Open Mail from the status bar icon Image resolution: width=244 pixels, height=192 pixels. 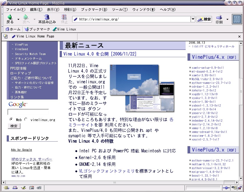(x=15, y=188)
